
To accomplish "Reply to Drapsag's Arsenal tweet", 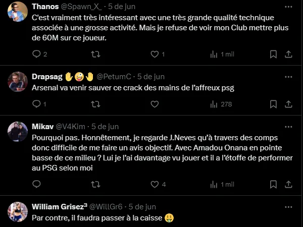I will [x=36, y=104].
